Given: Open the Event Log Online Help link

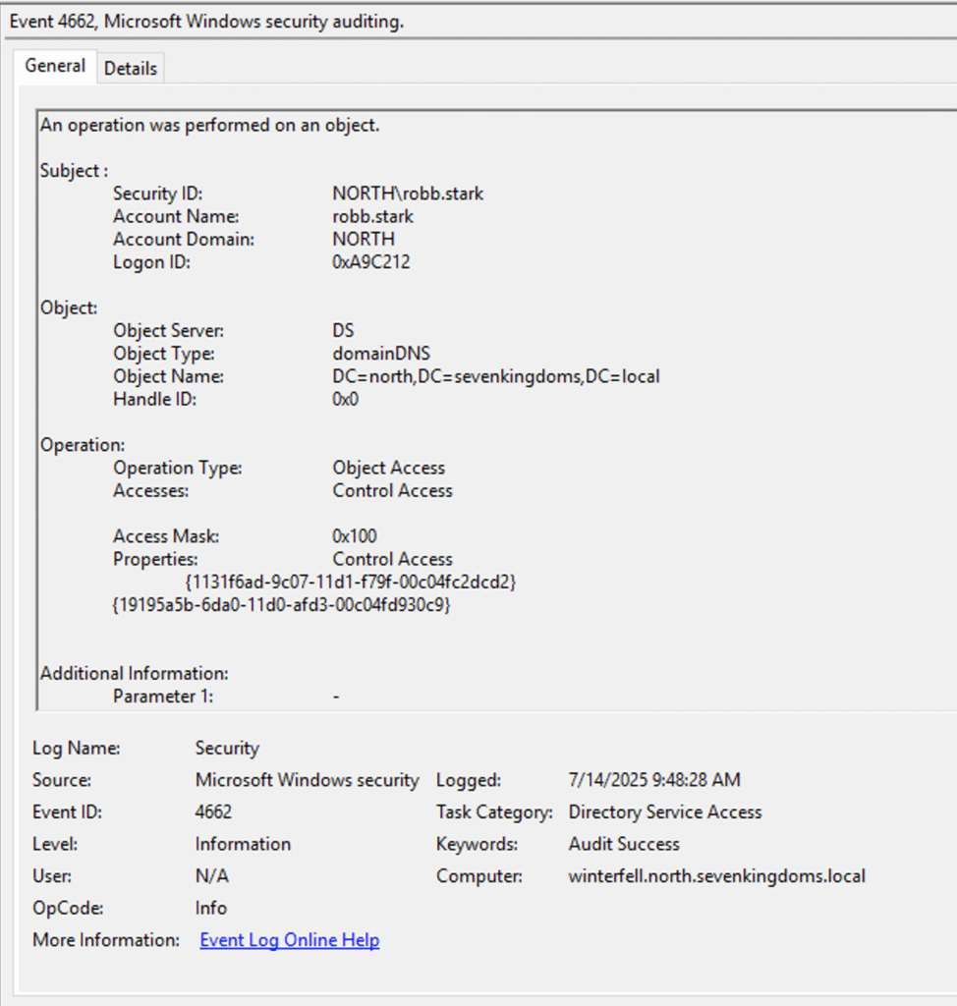Looking at the screenshot, I should (x=290, y=940).
